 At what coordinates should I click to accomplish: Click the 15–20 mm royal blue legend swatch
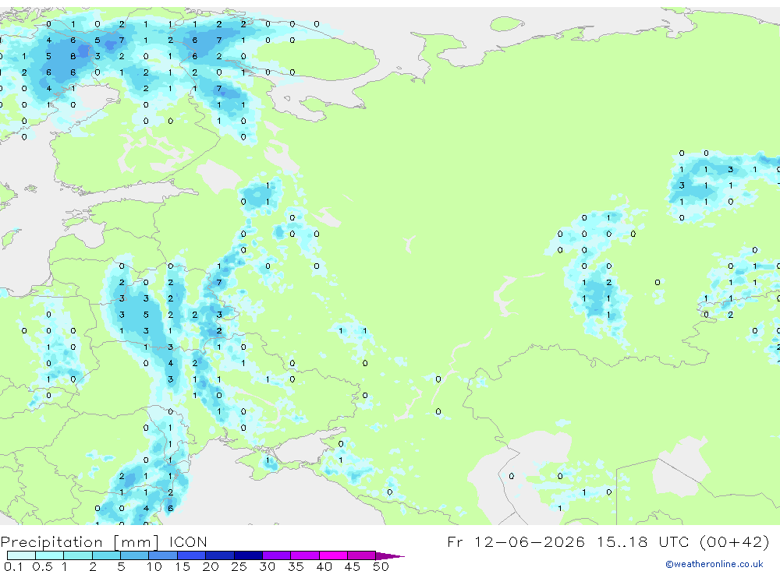coord(191,555)
